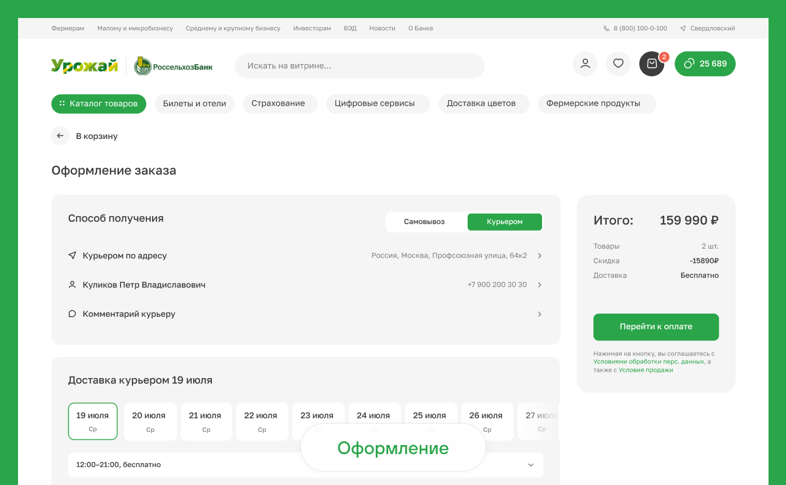Click the grid icon on Каталог товаров
This screenshot has width=786, height=485.
tap(61, 104)
